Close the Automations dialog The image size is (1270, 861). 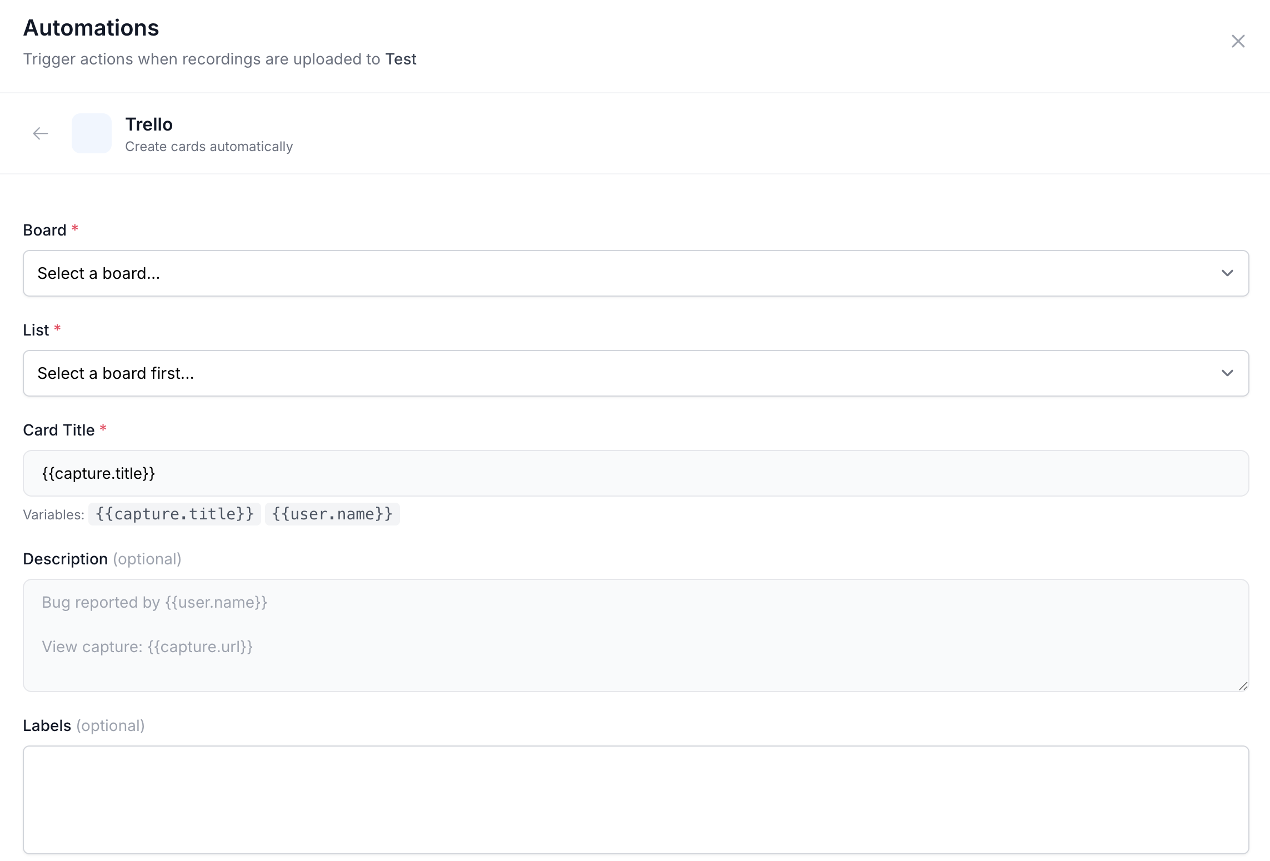pos(1238,41)
